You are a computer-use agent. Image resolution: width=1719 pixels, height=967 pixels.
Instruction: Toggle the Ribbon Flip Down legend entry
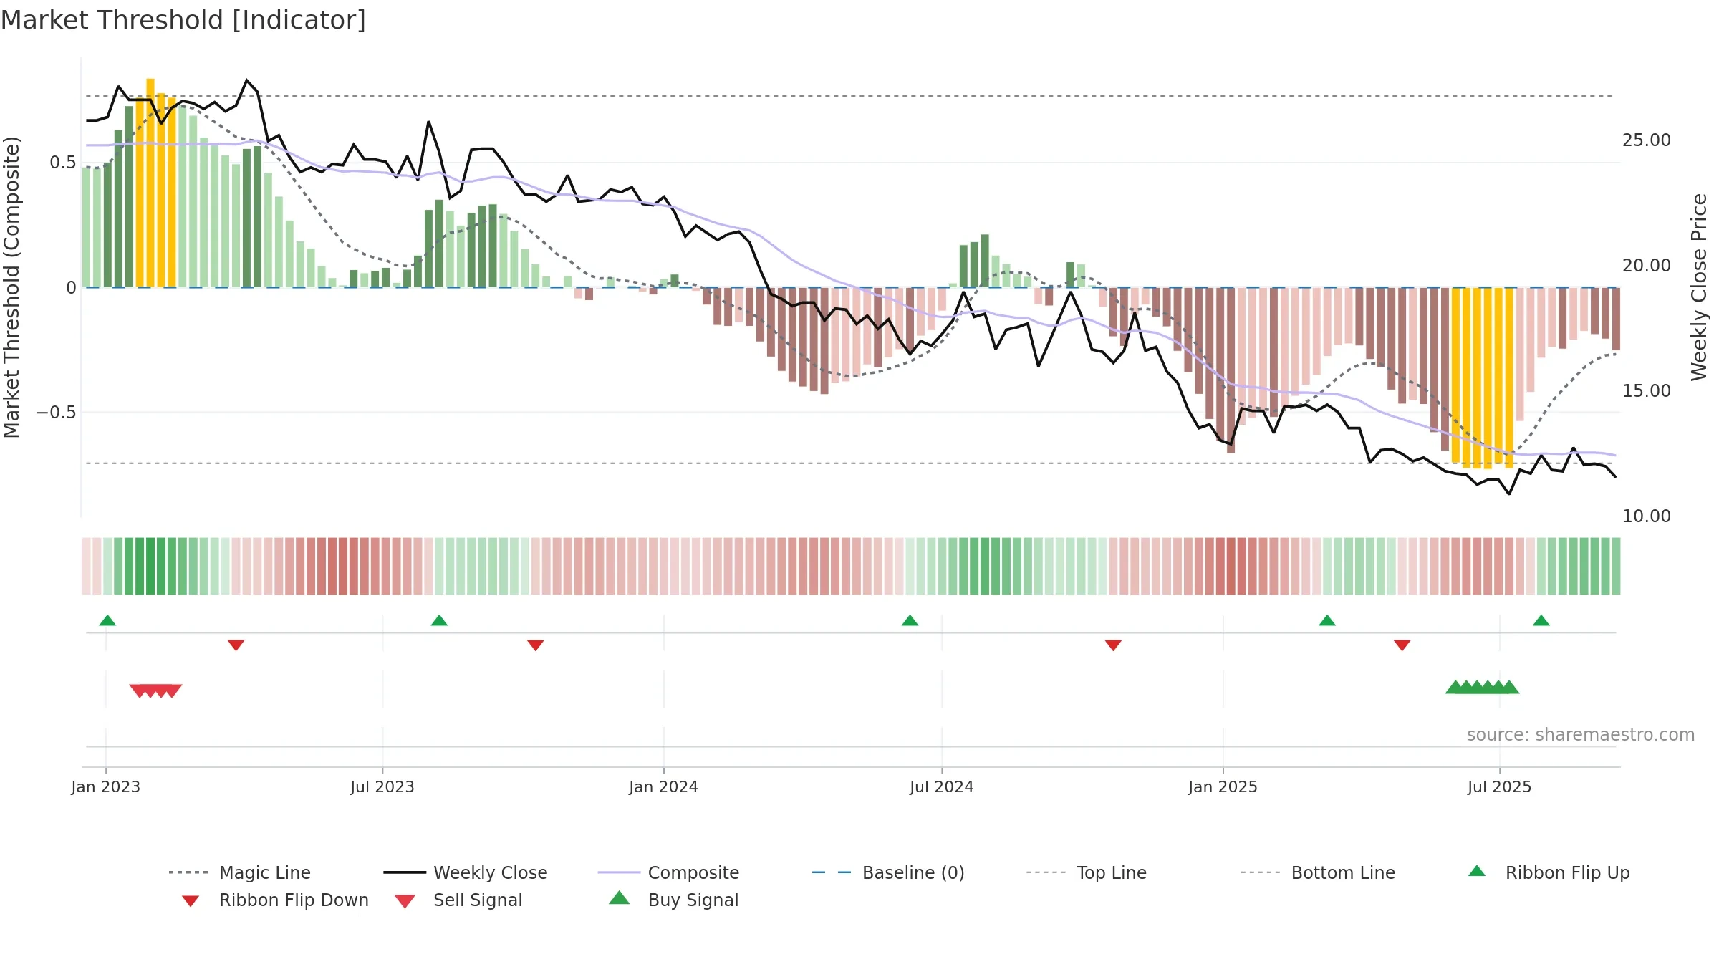click(275, 900)
